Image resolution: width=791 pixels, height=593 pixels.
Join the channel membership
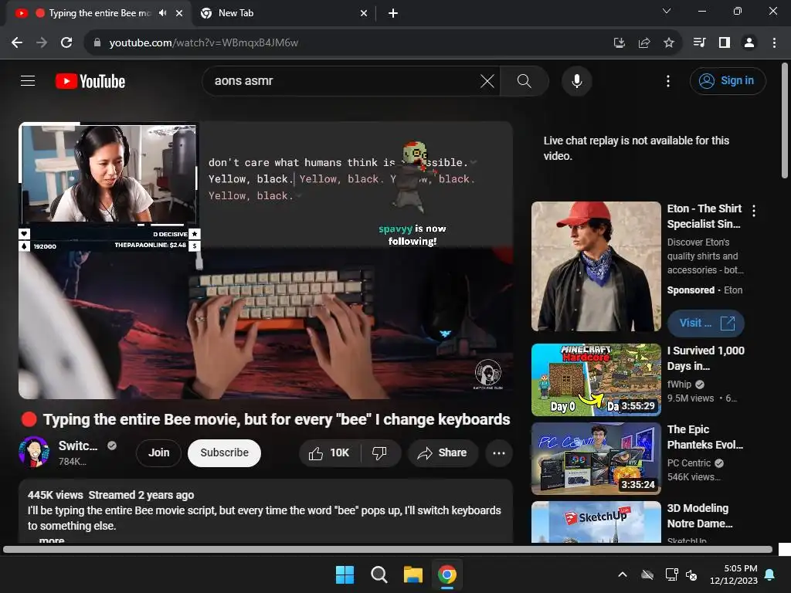158,452
